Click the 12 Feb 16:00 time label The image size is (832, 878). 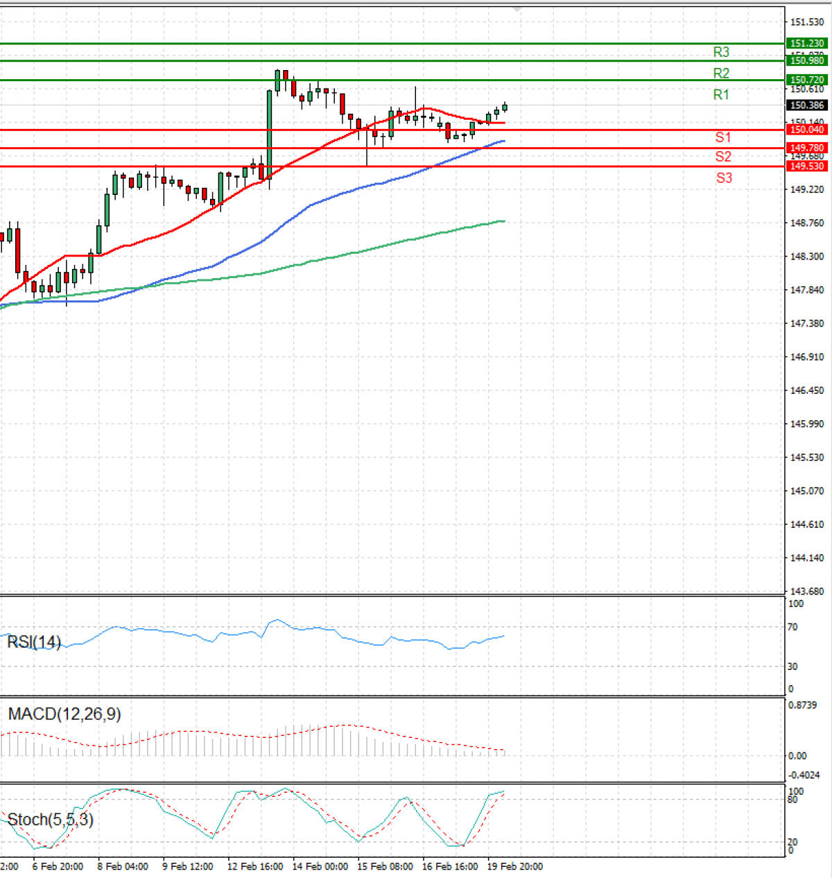point(255,867)
